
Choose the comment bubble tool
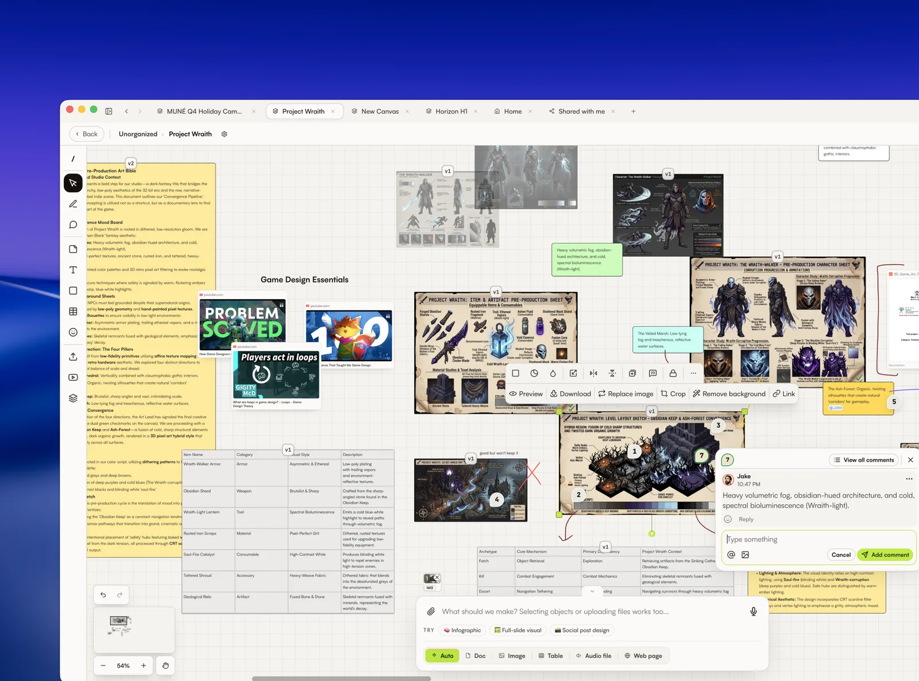(x=73, y=225)
